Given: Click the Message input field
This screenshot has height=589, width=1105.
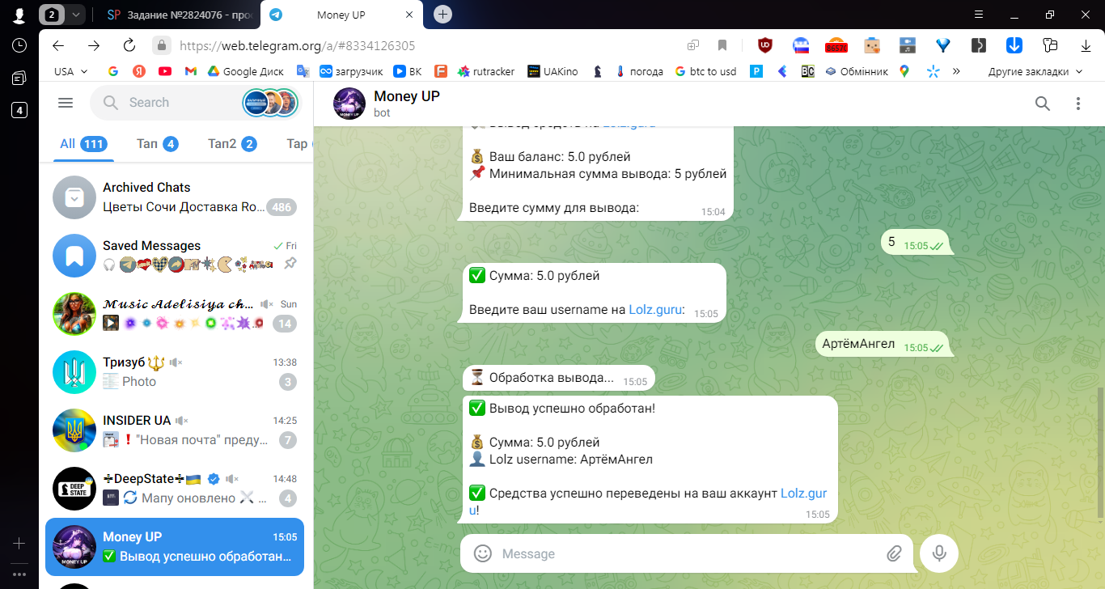Looking at the screenshot, I should pyautogui.click(x=688, y=554).
